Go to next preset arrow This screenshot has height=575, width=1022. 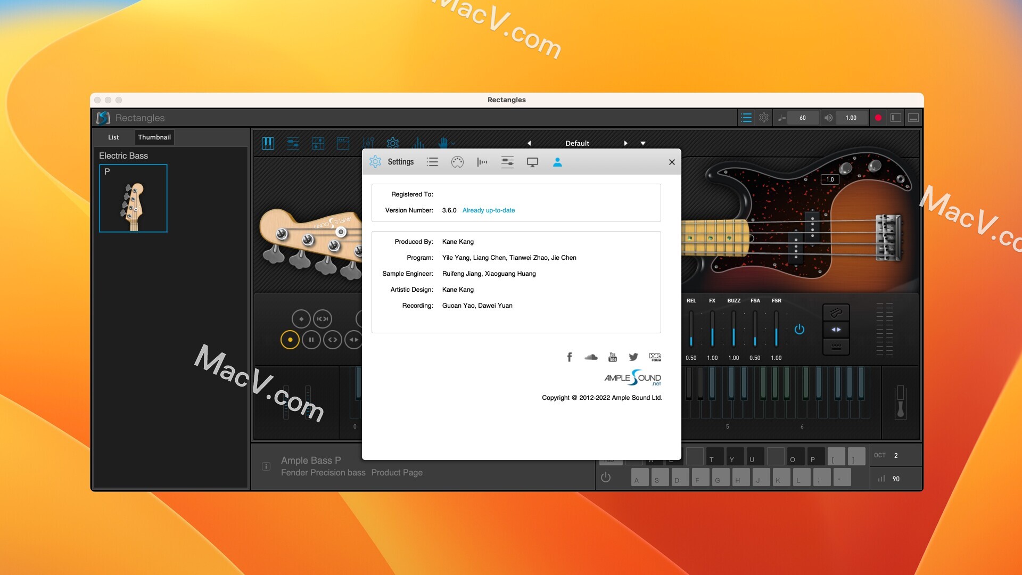click(x=625, y=143)
